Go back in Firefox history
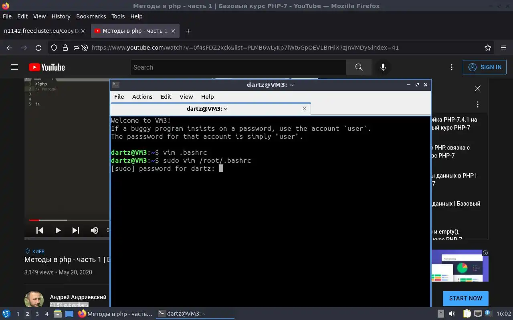Screen dimensions: 513x320 coord(10,48)
